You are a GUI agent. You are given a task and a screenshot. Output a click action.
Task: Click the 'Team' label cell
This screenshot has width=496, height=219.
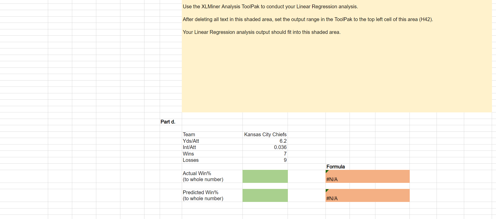pyautogui.click(x=212, y=135)
